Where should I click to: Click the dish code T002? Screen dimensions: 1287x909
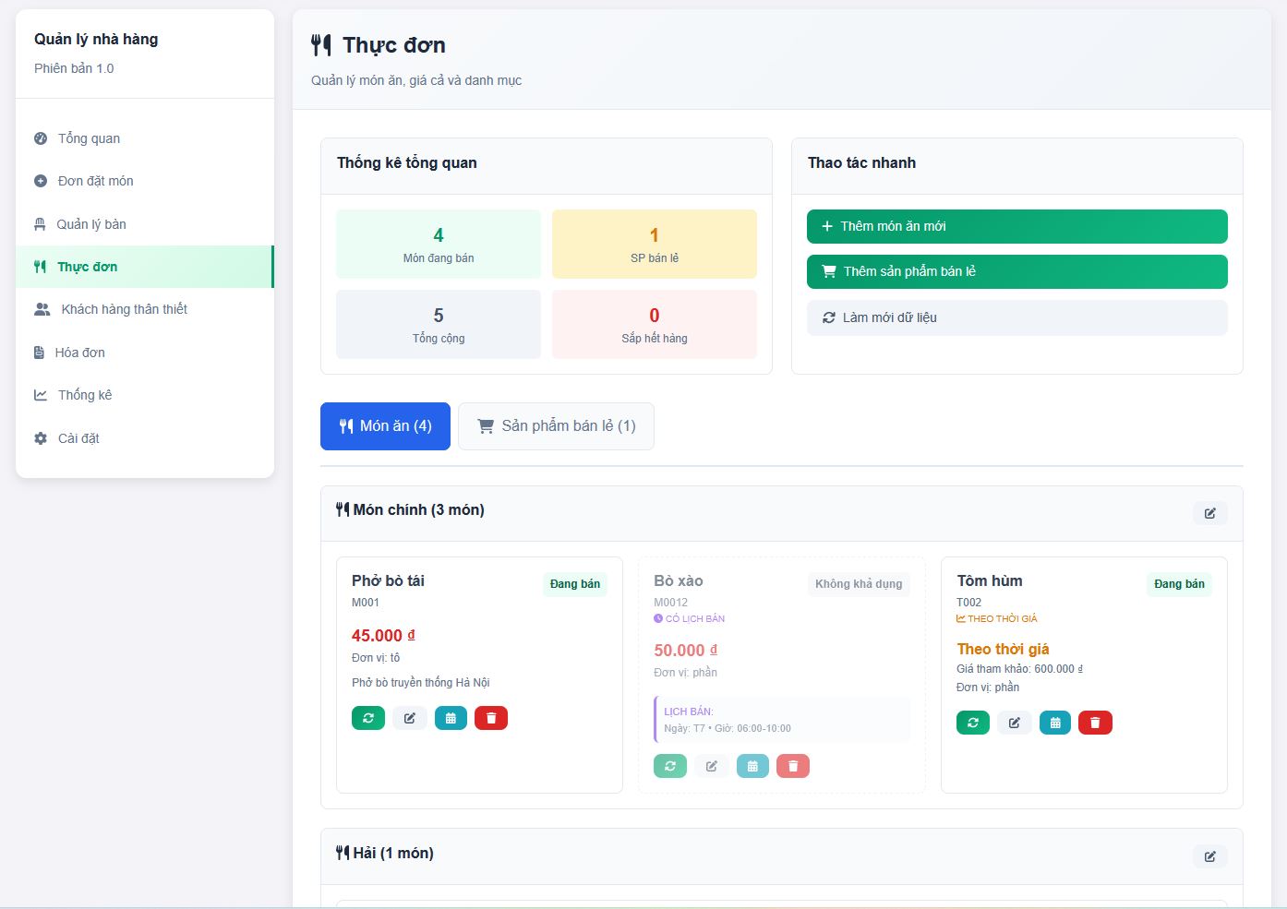(x=969, y=603)
